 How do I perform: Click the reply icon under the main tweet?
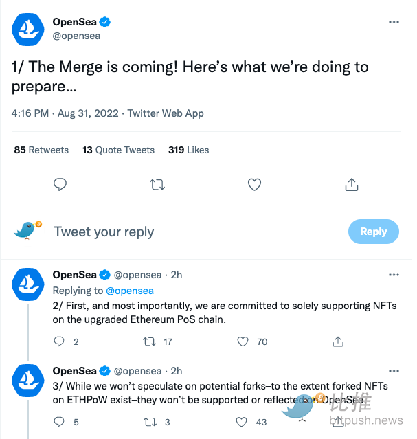60,185
